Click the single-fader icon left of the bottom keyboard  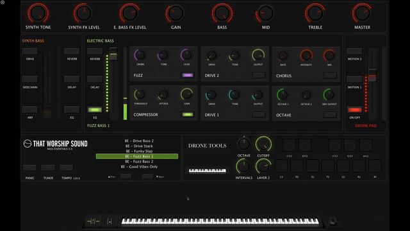[x=110, y=221]
